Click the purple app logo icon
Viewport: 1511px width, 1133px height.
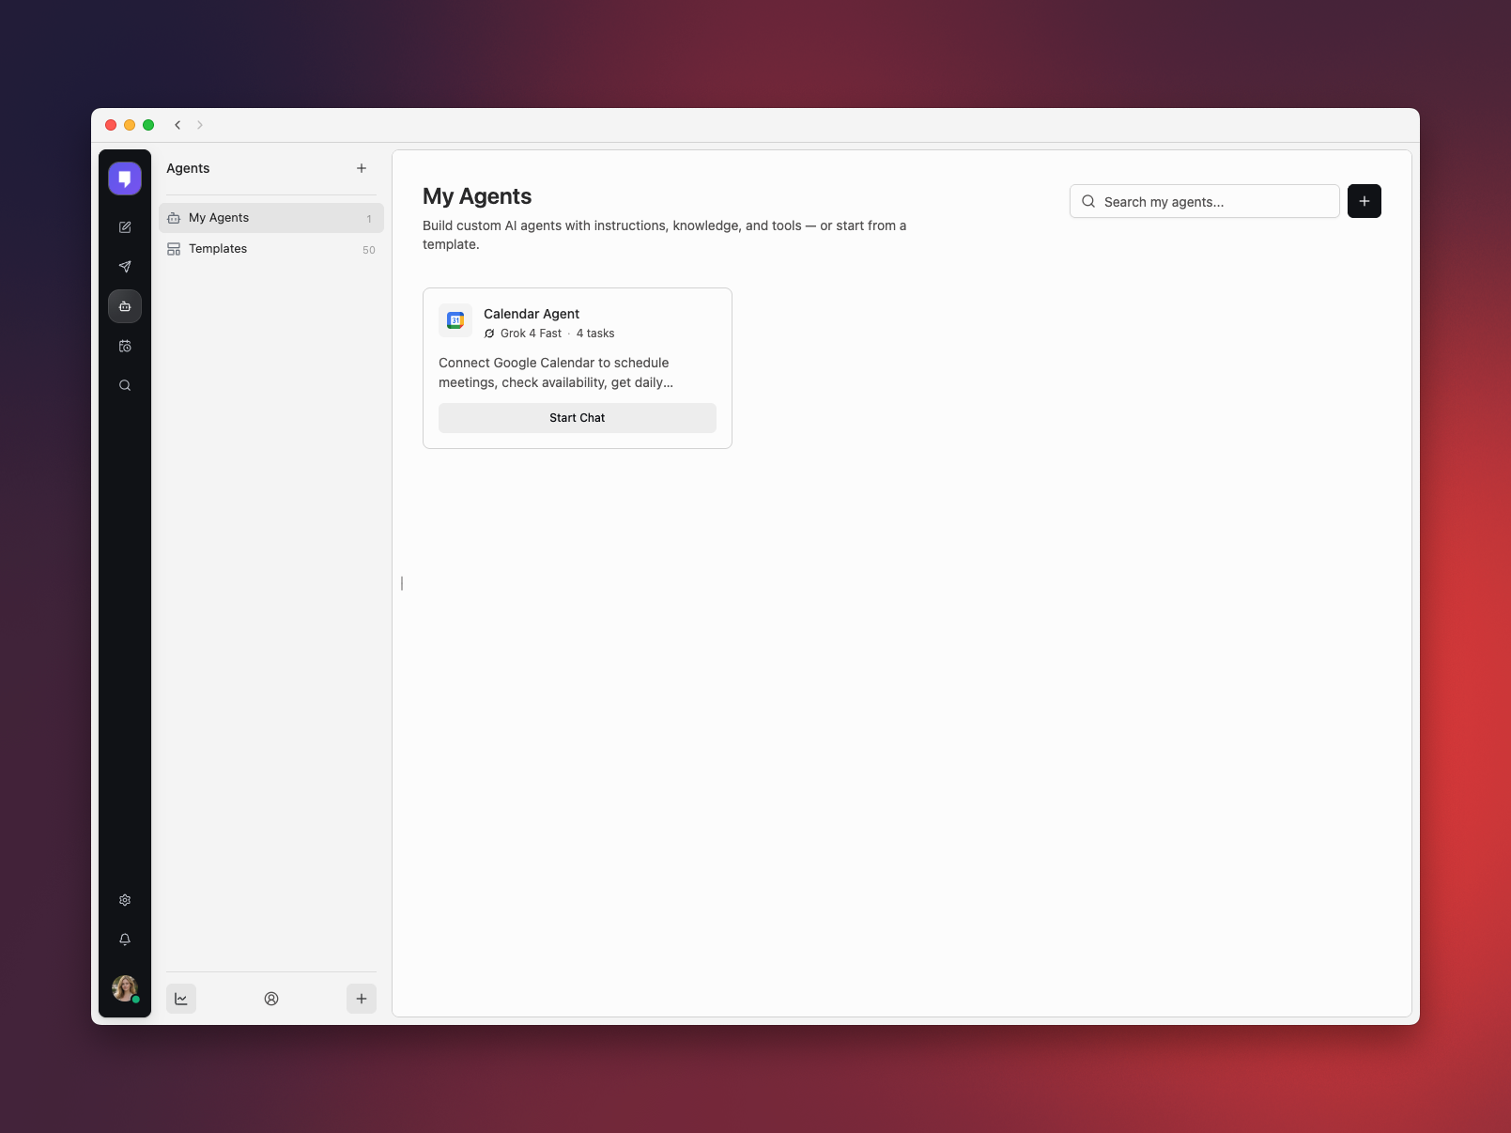[x=125, y=178]
